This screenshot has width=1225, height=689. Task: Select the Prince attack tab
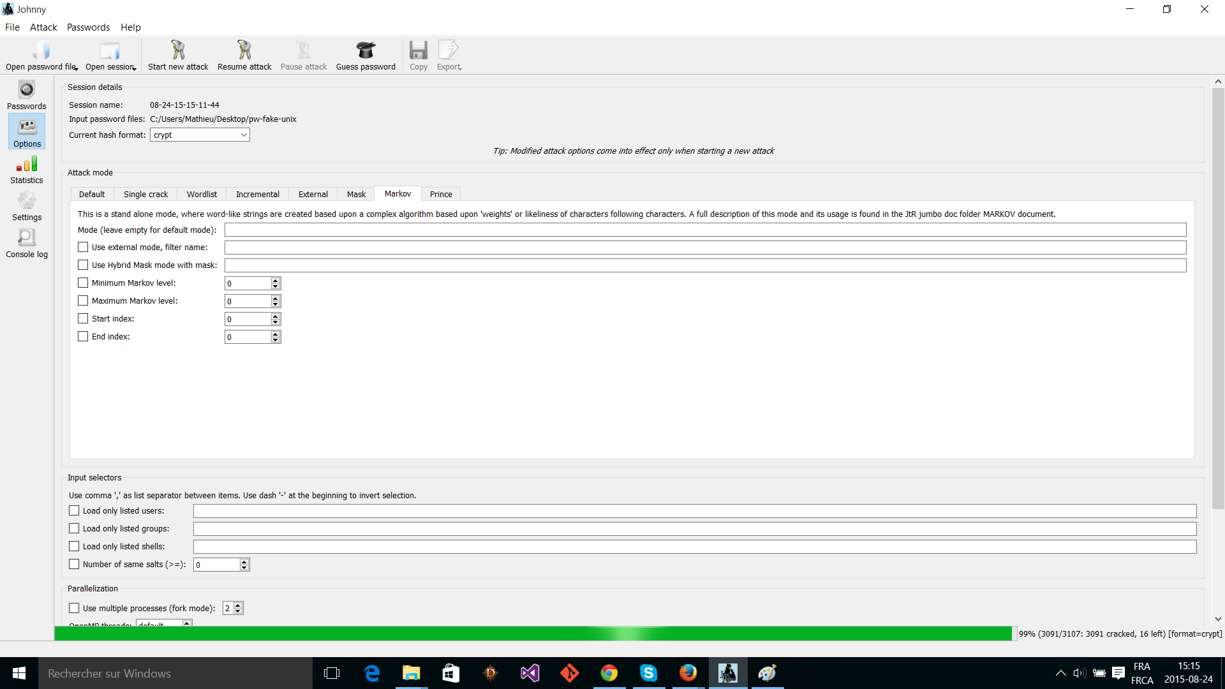440,193
